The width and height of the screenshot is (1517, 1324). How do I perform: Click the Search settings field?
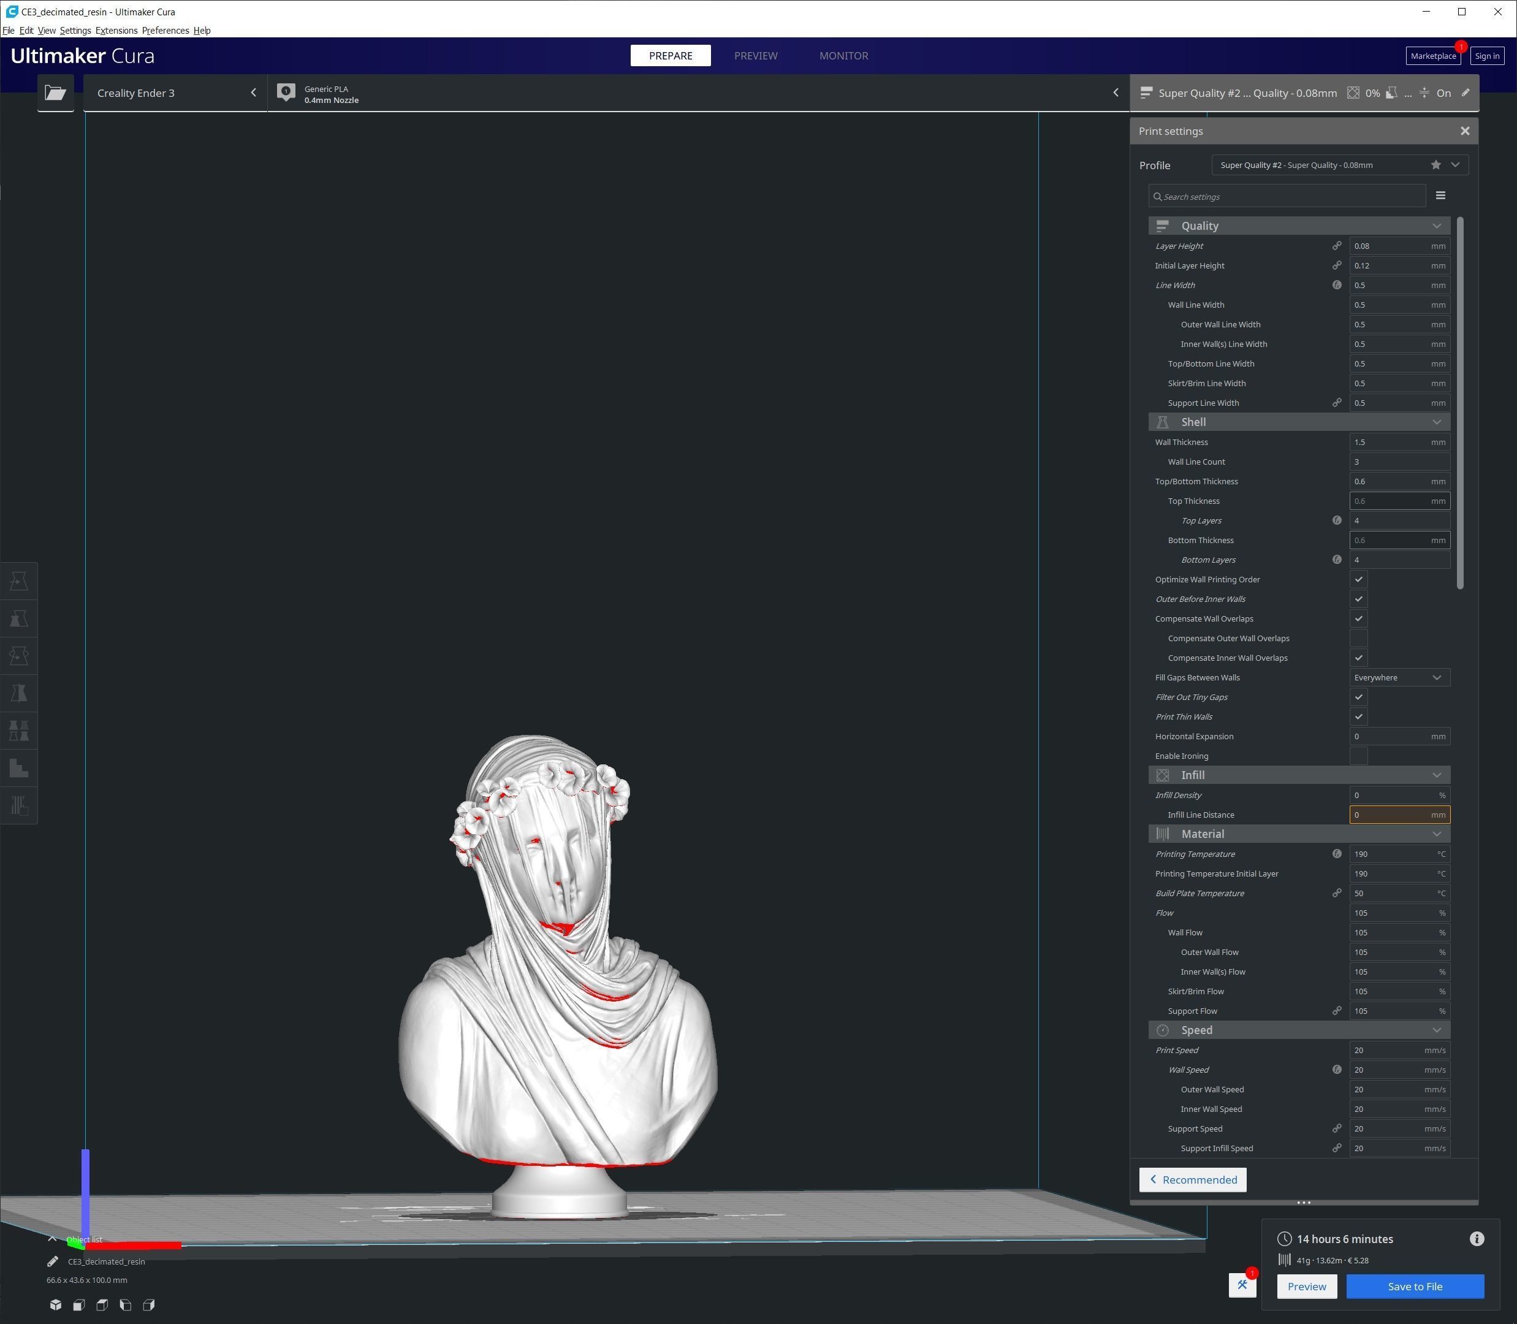pos(1287,197)
